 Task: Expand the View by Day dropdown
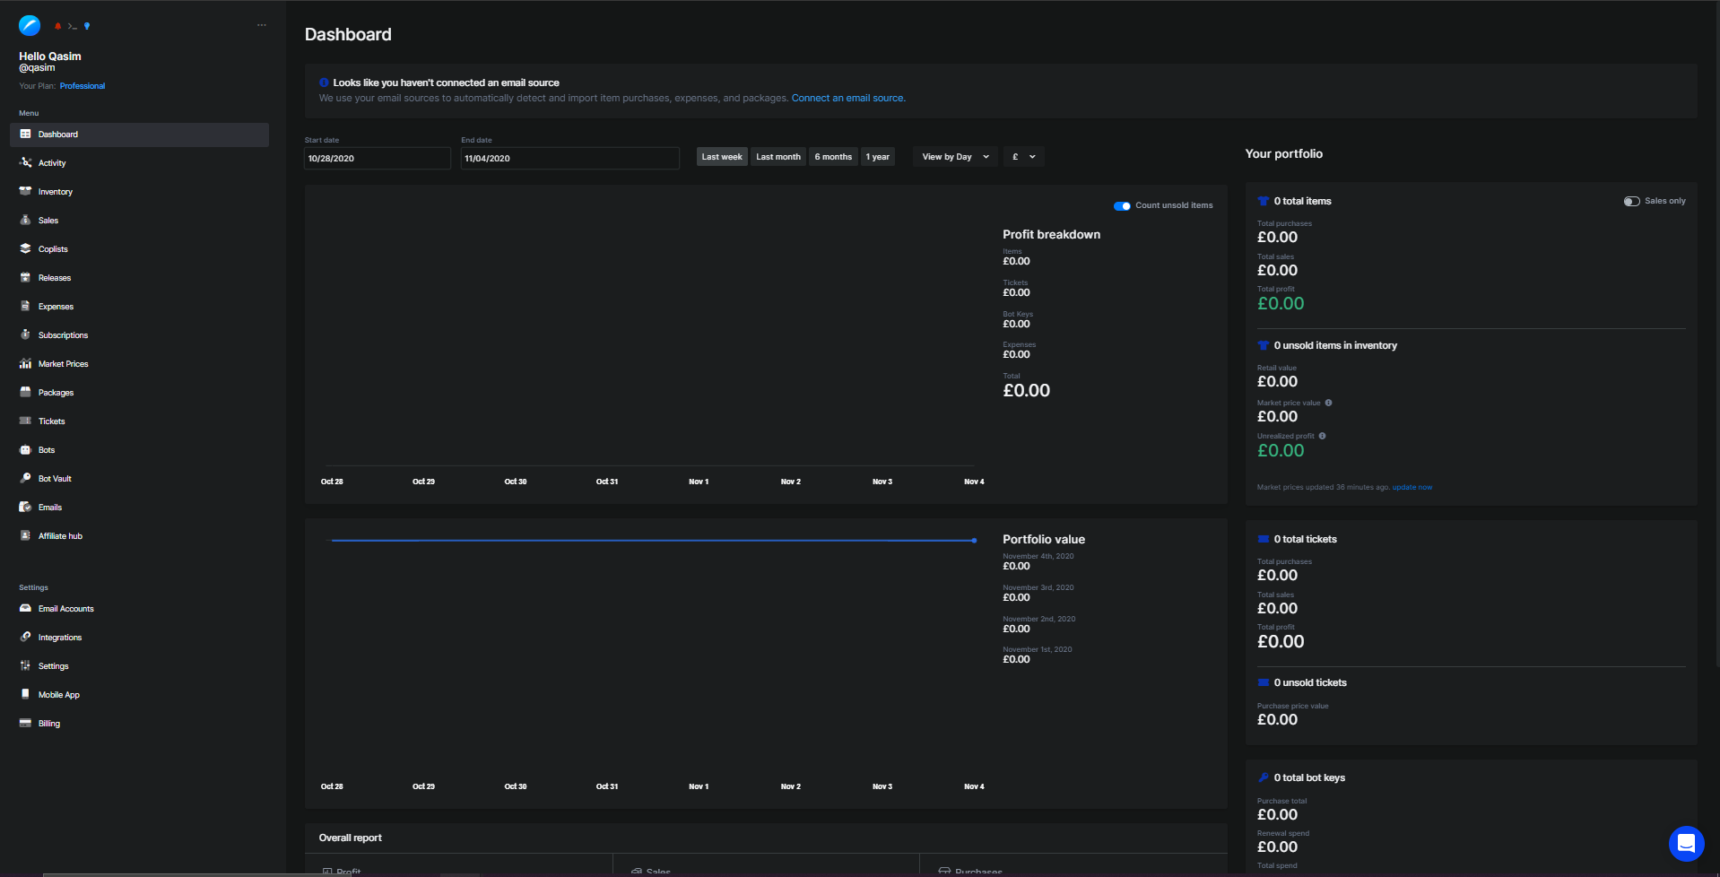[955, 157]
